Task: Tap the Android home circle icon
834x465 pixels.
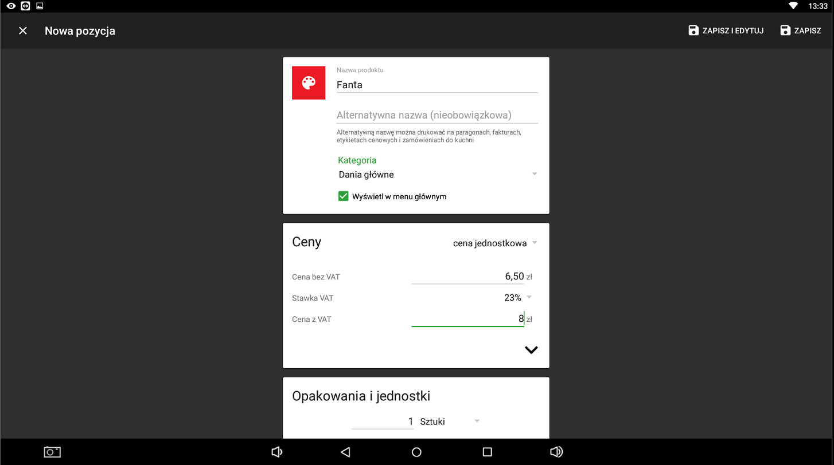Action: pyautogui.click(x=417, y=452)
